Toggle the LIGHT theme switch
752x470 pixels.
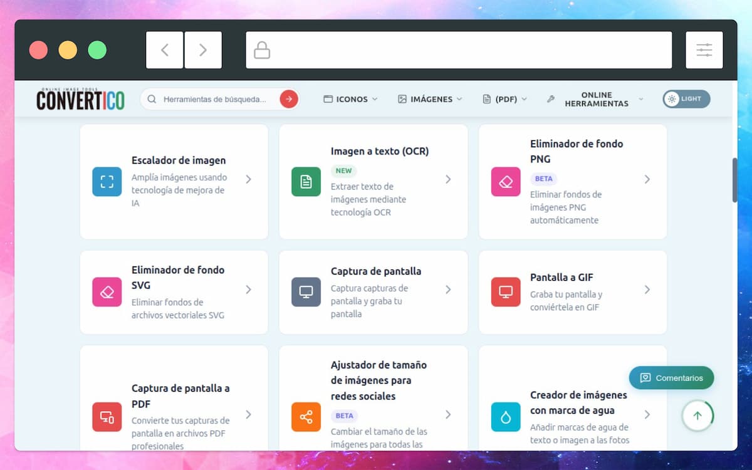[x=686, y=98]
